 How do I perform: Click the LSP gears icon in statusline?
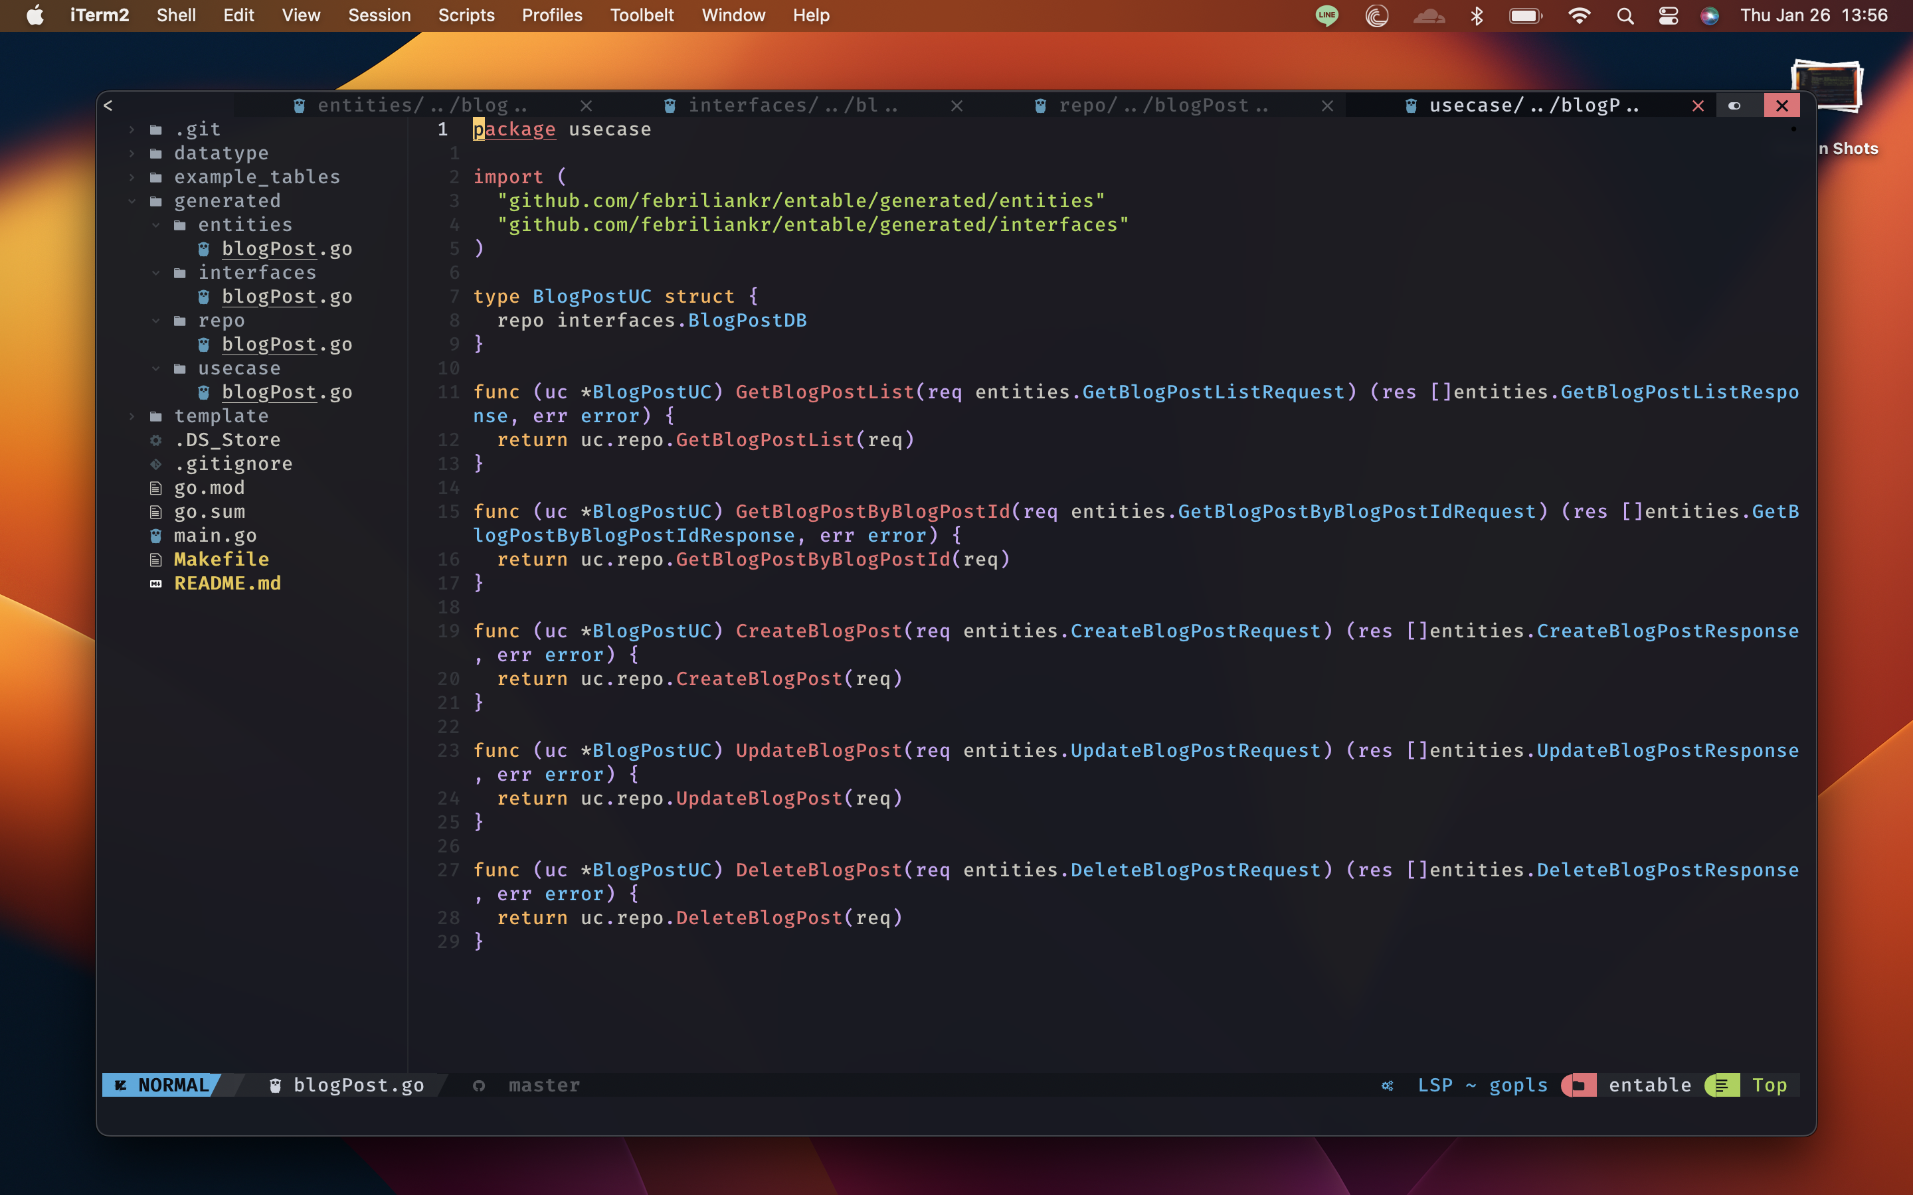pyautogui.click(x=1388, y=1085)
